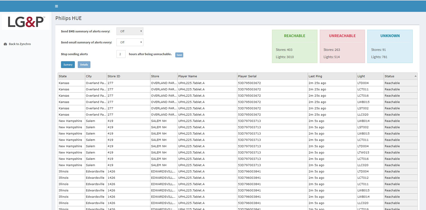The image size is (426, 210).
Task: Sort table by City column header
Action: 96,76
